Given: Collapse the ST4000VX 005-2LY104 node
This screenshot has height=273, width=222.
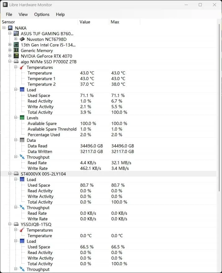Looking at the screenshot, I should [x=10, y=174].
